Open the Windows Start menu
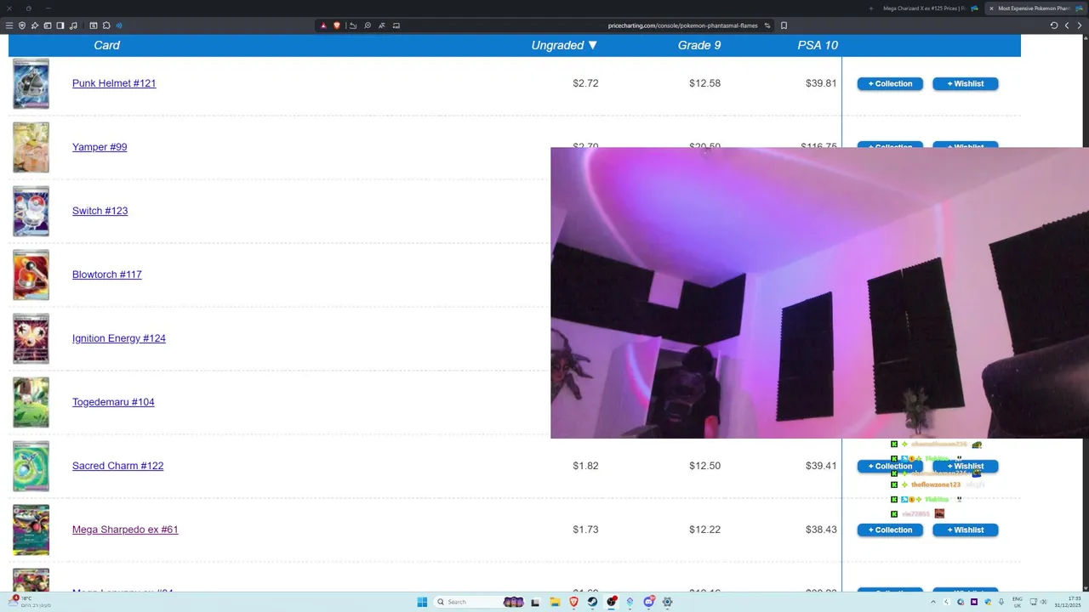This screenshot has width=1089, height=612. point(422,602)
